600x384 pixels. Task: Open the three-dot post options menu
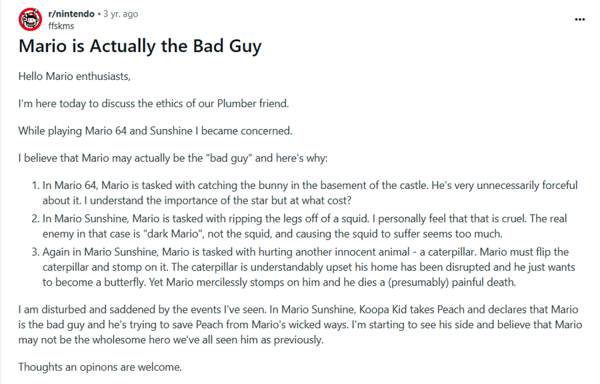(x=580, y=19)
